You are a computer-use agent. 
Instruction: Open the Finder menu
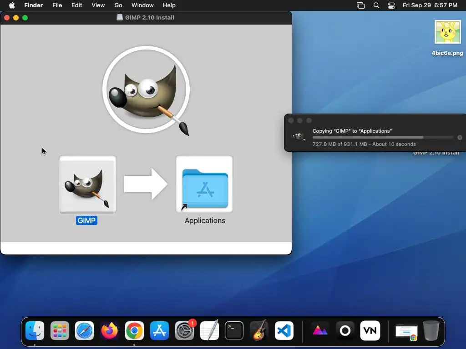coord(34,5)
